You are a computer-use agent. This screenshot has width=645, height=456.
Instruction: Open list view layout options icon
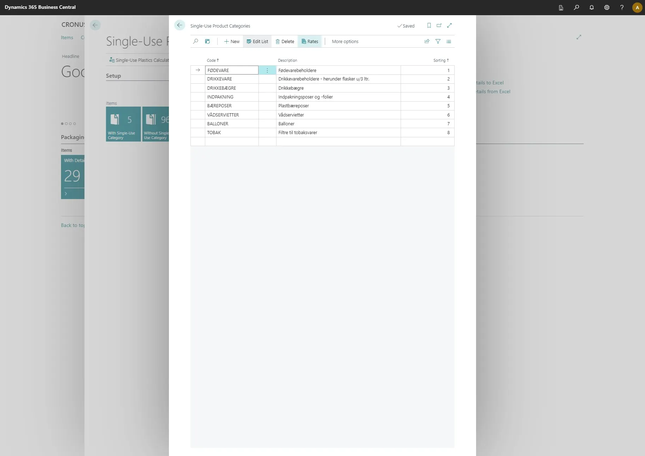449,41
